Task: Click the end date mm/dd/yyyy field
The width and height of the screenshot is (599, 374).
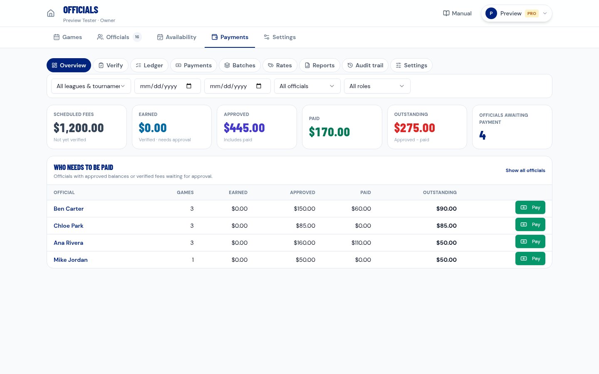Action: pos(238,86)
